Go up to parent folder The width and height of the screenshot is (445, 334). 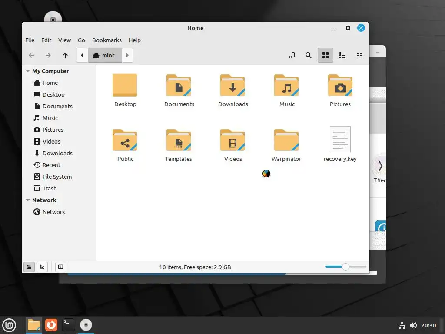coord(65,55)
